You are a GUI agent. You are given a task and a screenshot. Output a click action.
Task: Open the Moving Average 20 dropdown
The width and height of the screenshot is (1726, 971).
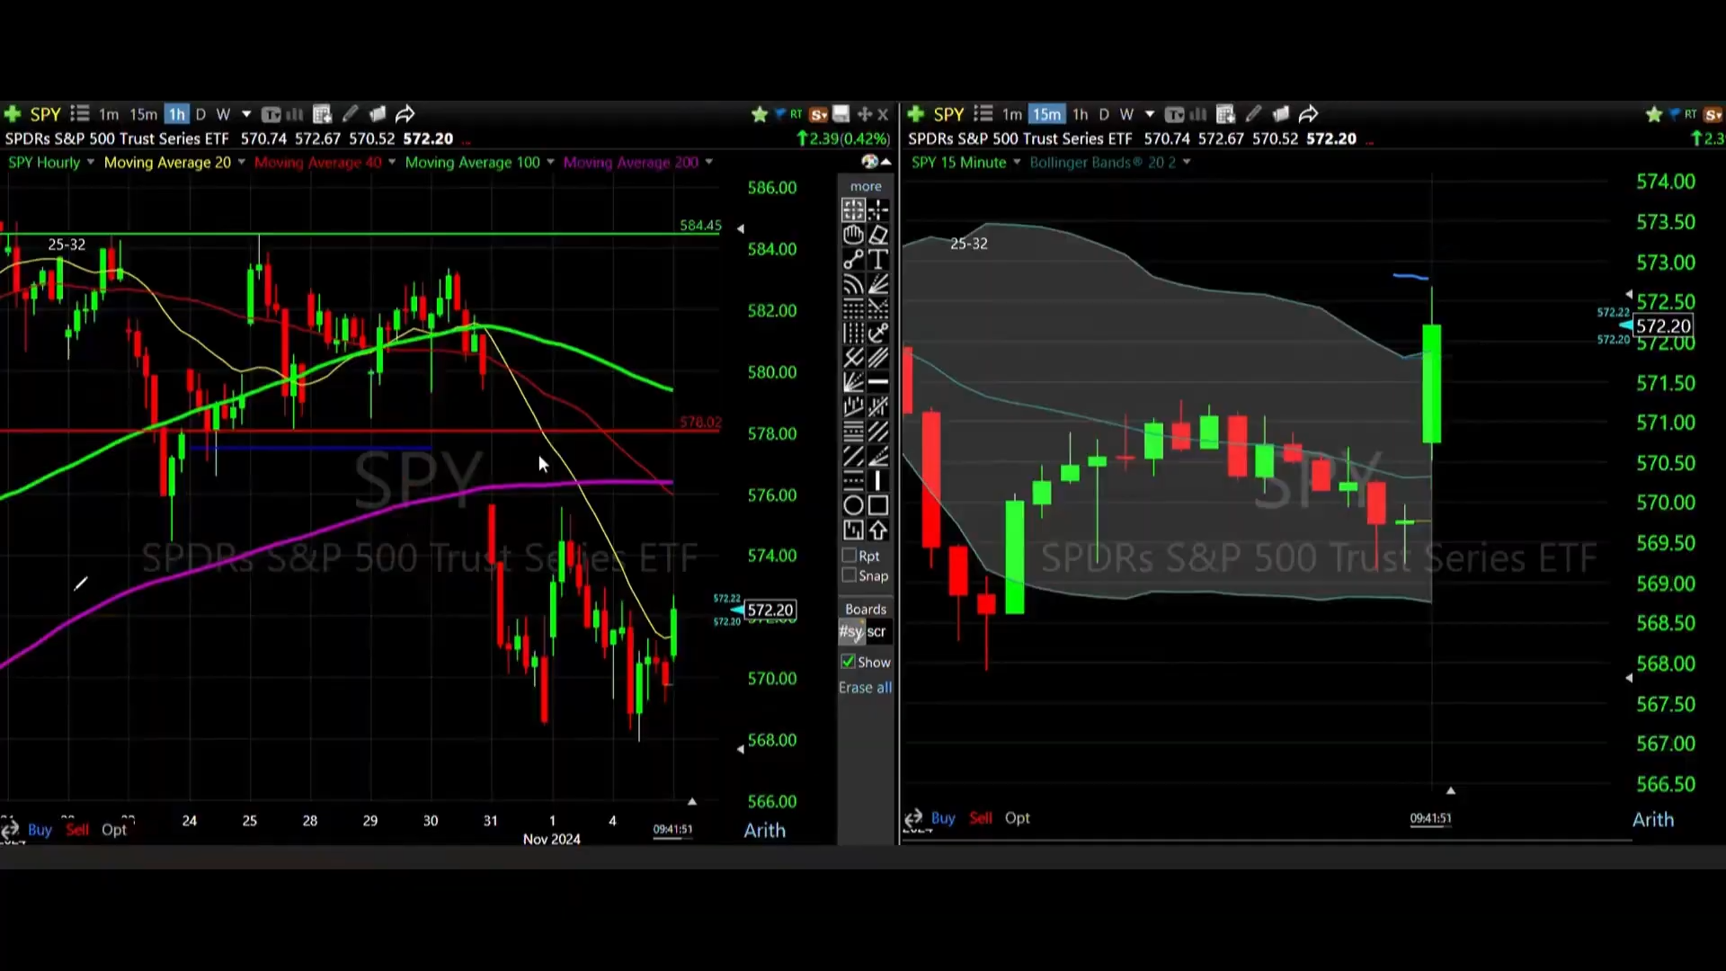coord(241,163)
